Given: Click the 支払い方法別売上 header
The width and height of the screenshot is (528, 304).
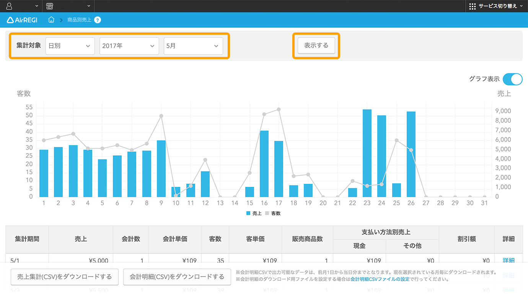Looking at the screenshot, I should 386,232.
